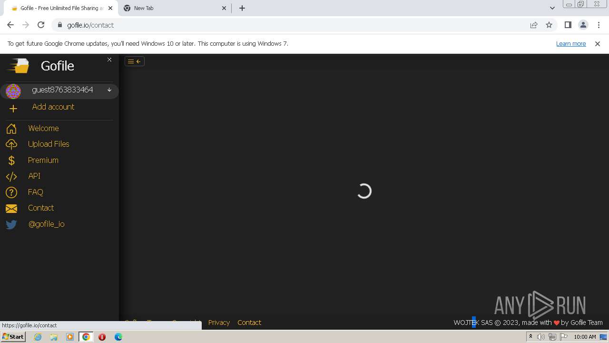The image size is (609, 343).
Task: Reload the gofile.io page
Action: point(41,25)
